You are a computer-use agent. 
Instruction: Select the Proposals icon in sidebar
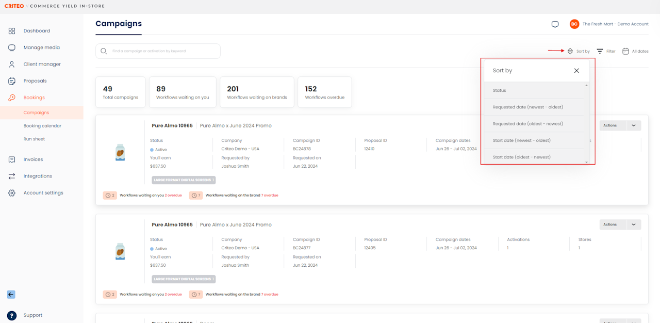click(x=12, y=81)
